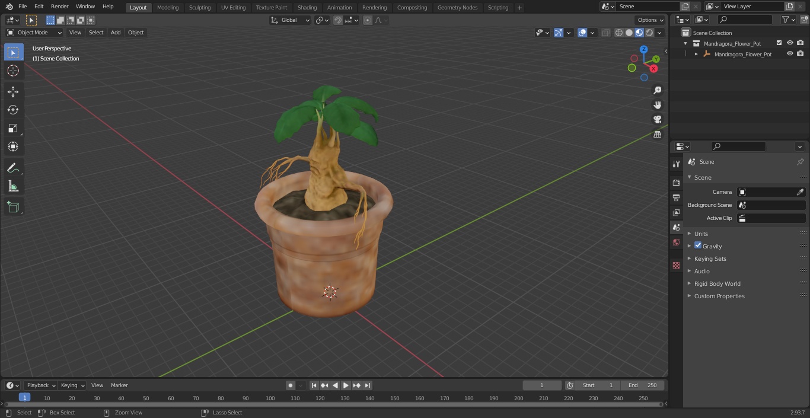Switch to the Sculpting workspace tab

click(x=200, y=7)
